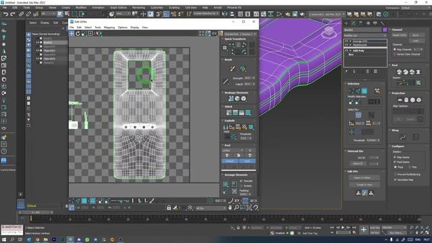Image resolution: width=432 pixels, height=243 pixels.
Task: Click the animation time slider handle
Action: click(x=36, y=213)
